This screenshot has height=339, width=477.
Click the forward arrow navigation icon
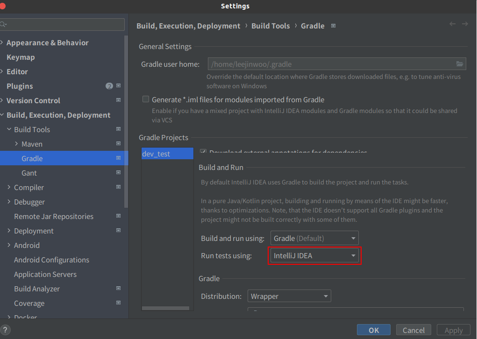click(x=465, y=24)
